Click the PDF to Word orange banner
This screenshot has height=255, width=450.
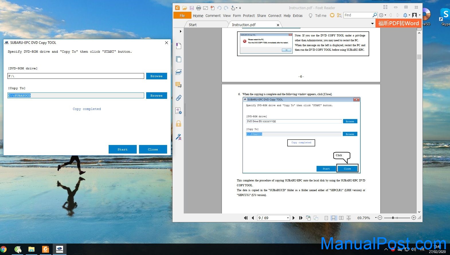pyautogui.click(x=399, y=23)
